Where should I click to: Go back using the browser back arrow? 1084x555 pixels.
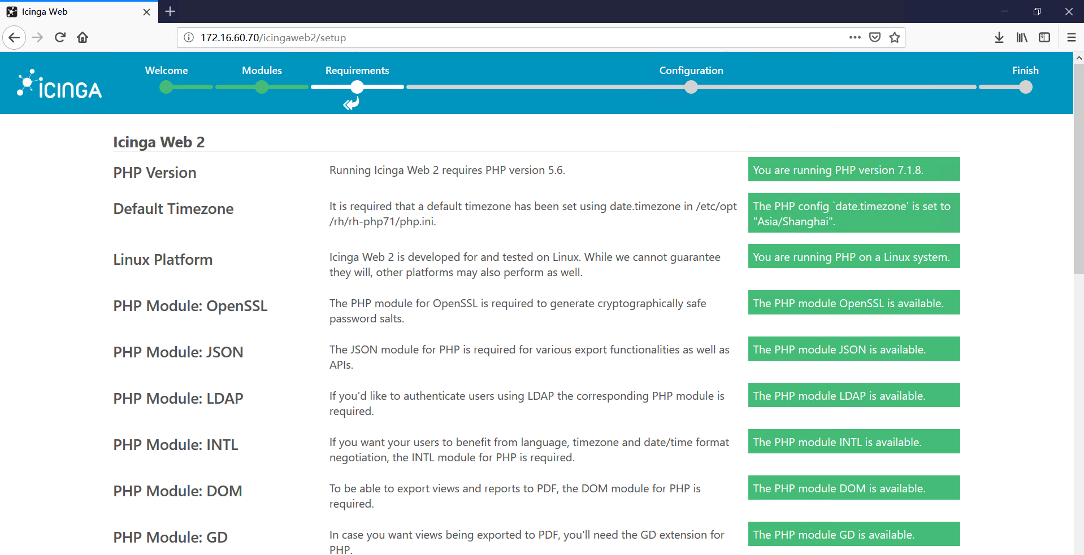pyautogui.click(x=14, y=38)
